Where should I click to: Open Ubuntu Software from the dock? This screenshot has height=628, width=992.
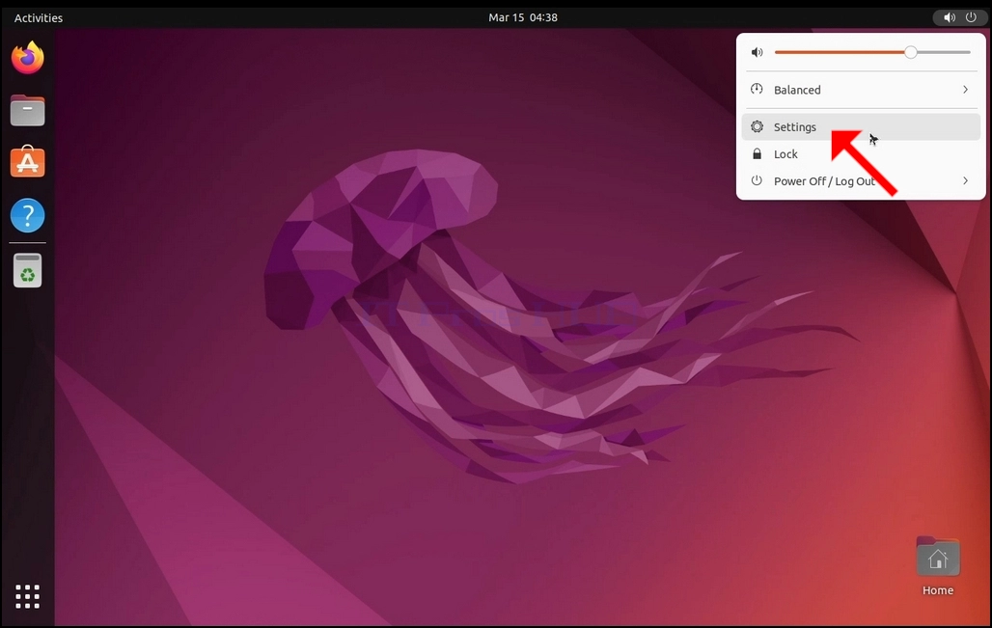coord(27,162)
